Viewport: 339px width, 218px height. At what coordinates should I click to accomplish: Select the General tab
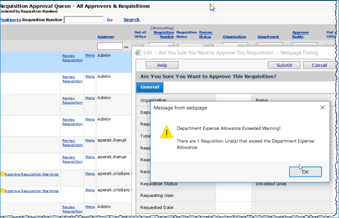[x=150, y=87]
